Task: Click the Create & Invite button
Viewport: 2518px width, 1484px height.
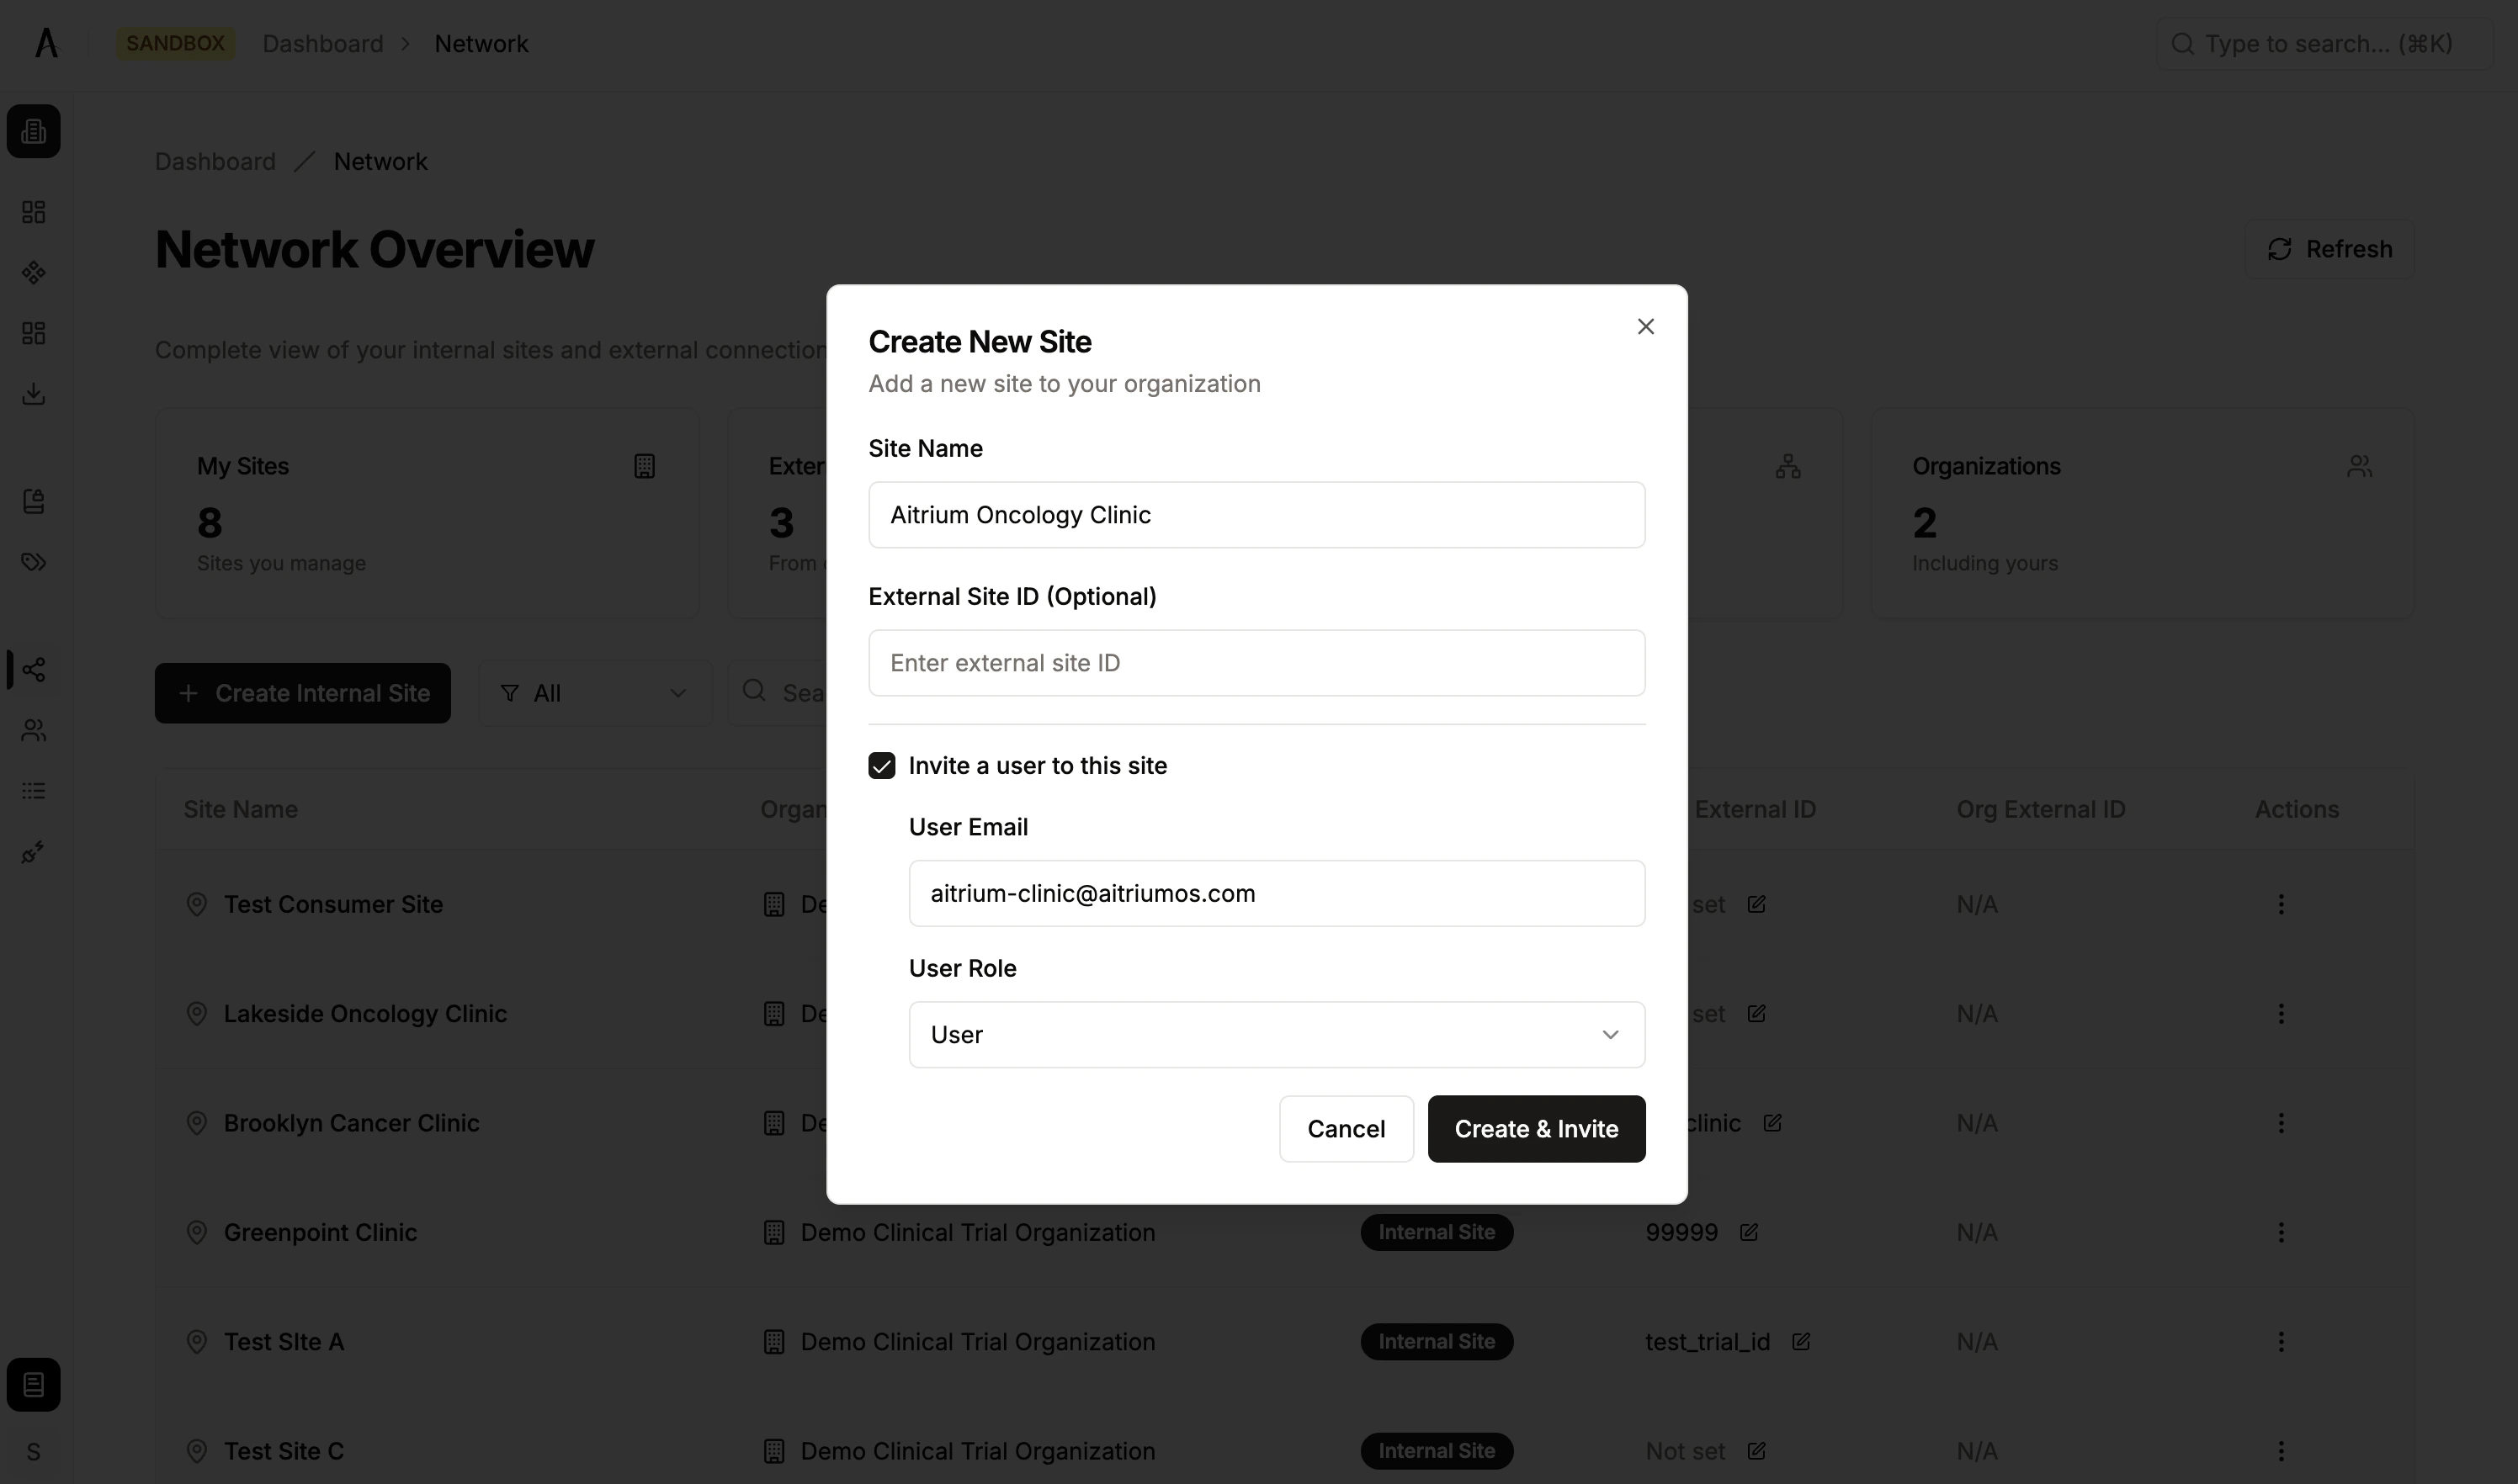Action: [1537, 1128]
